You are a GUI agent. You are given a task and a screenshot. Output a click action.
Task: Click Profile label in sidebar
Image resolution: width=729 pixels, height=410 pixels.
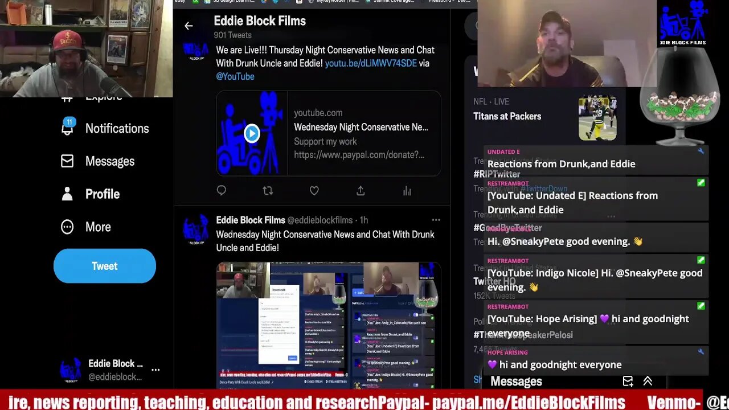pos(103,194)
